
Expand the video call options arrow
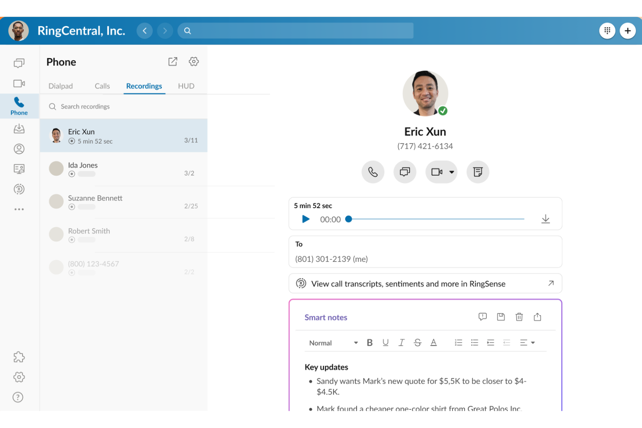[x=452, y=172]
